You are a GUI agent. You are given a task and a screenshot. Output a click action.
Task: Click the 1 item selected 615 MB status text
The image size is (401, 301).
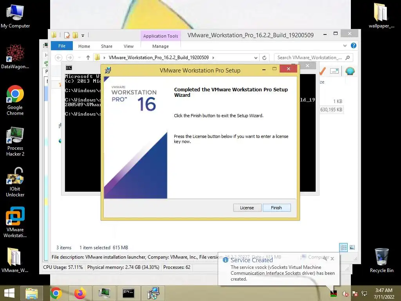[103, 248]
